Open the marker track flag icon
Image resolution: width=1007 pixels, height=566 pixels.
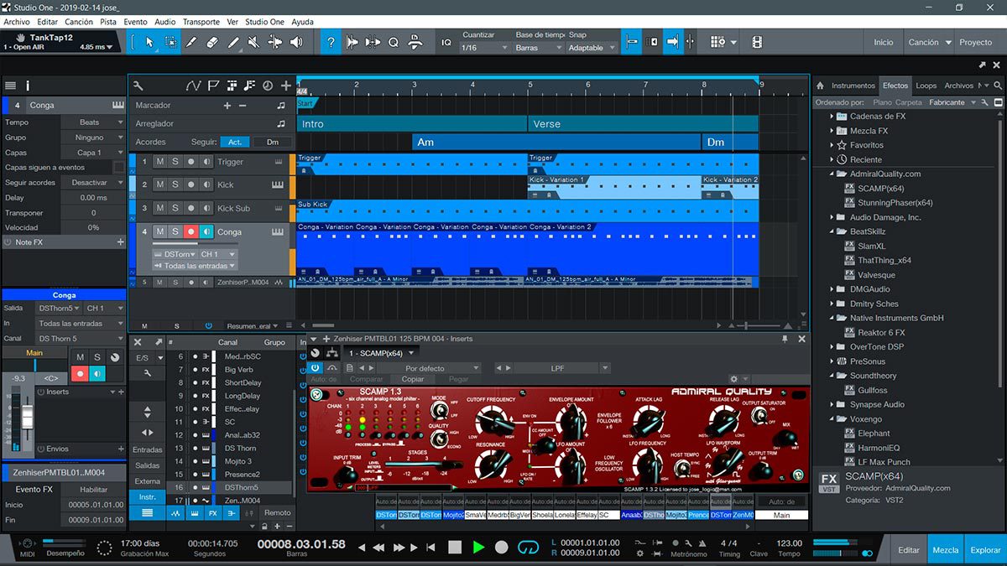point(213,86)
